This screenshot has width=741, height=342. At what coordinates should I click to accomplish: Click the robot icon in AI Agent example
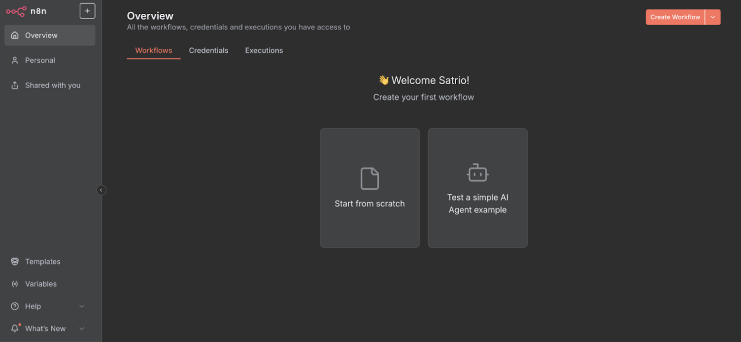pos(477,172)
